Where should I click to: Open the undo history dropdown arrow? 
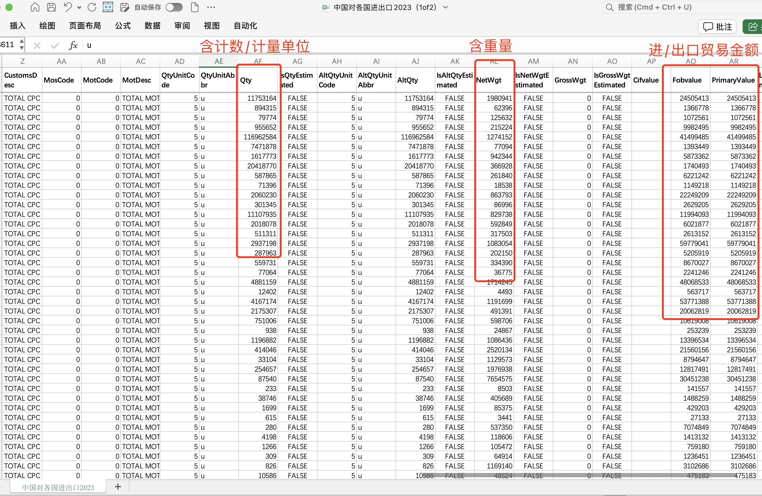[79, 7]
